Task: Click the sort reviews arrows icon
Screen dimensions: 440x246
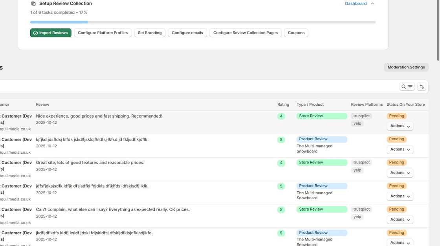Action: 422,87
